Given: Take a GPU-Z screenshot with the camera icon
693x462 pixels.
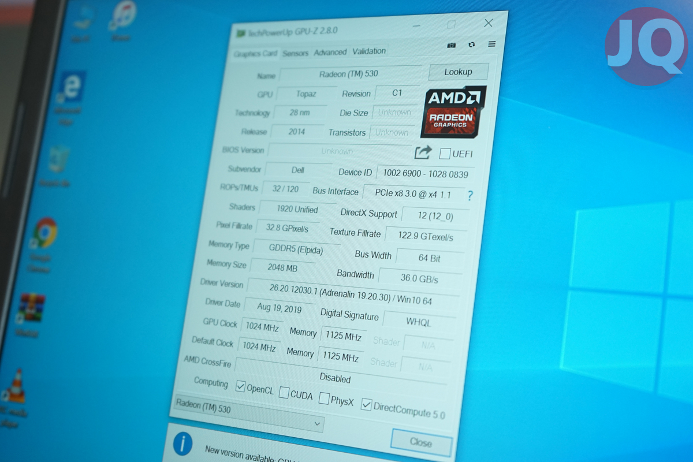Looking at the screenshot, I should point(452,45).
